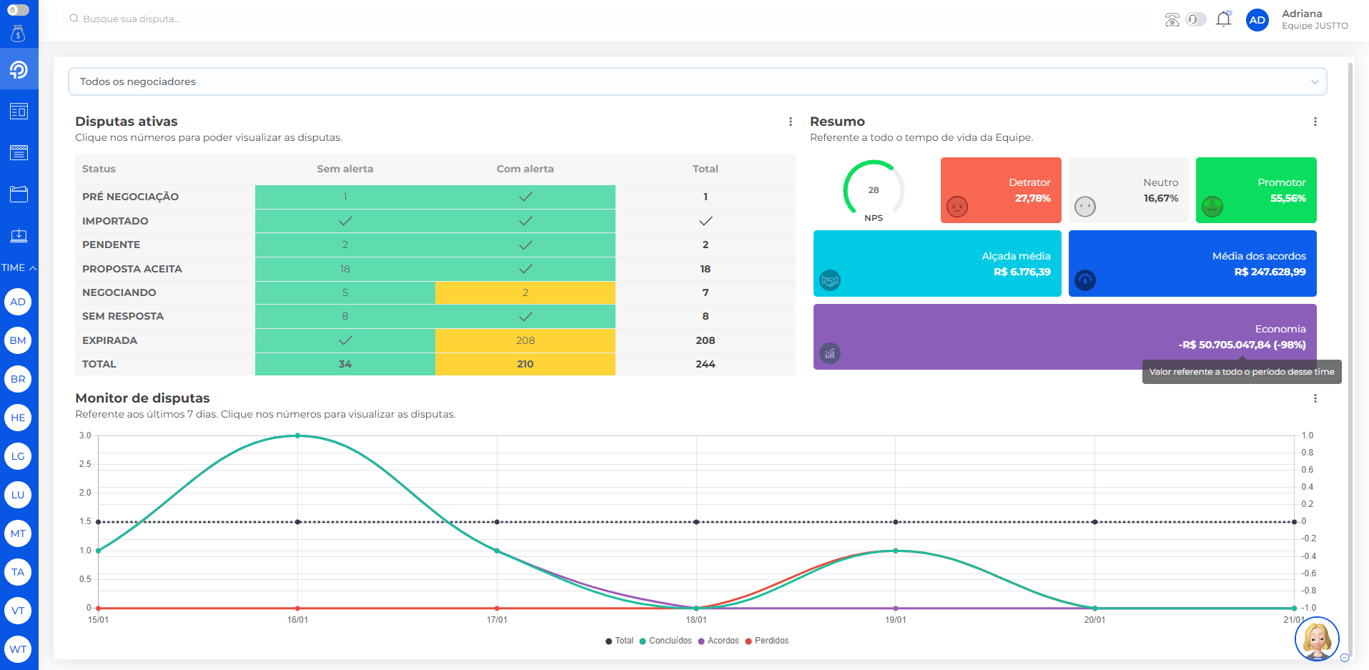Toggle the Perdidos series in chart legend
1369x670 pixels.
coord(766,641)
